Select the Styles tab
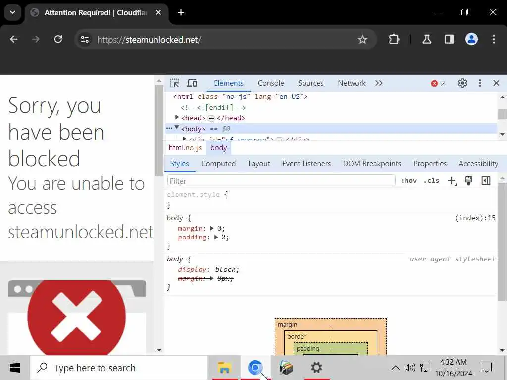 (x=179, y=163)
